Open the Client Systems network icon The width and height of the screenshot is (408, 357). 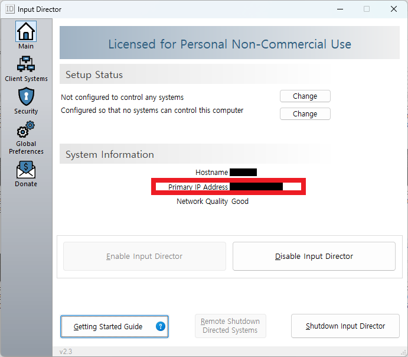point(26,64)
